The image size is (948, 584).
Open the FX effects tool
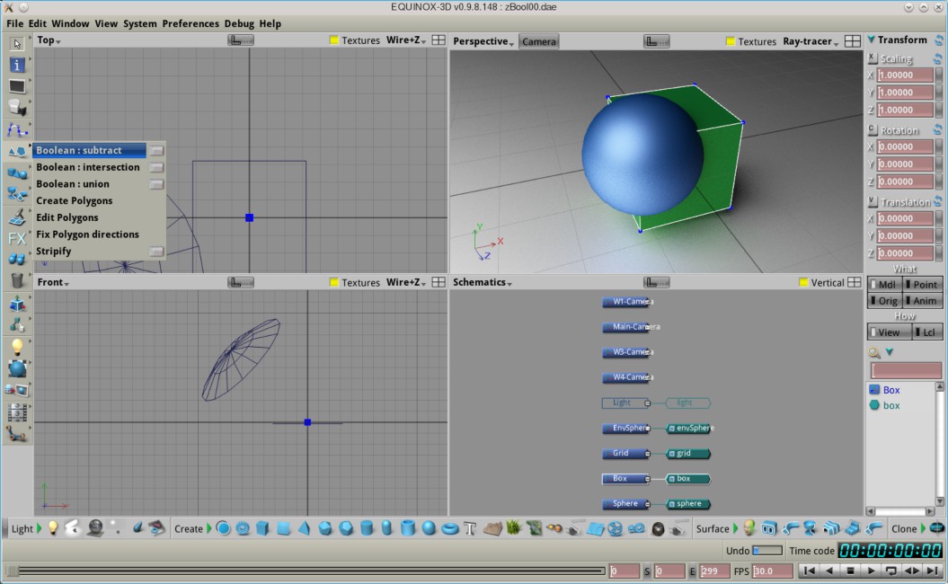[x=16, y=238]
